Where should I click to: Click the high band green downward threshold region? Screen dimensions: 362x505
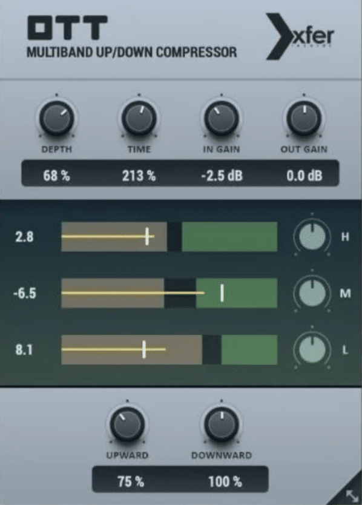229,237
